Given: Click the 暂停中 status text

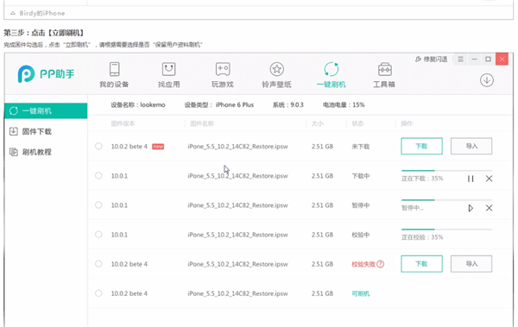Looking at the screenshot, I should point(361,205).
